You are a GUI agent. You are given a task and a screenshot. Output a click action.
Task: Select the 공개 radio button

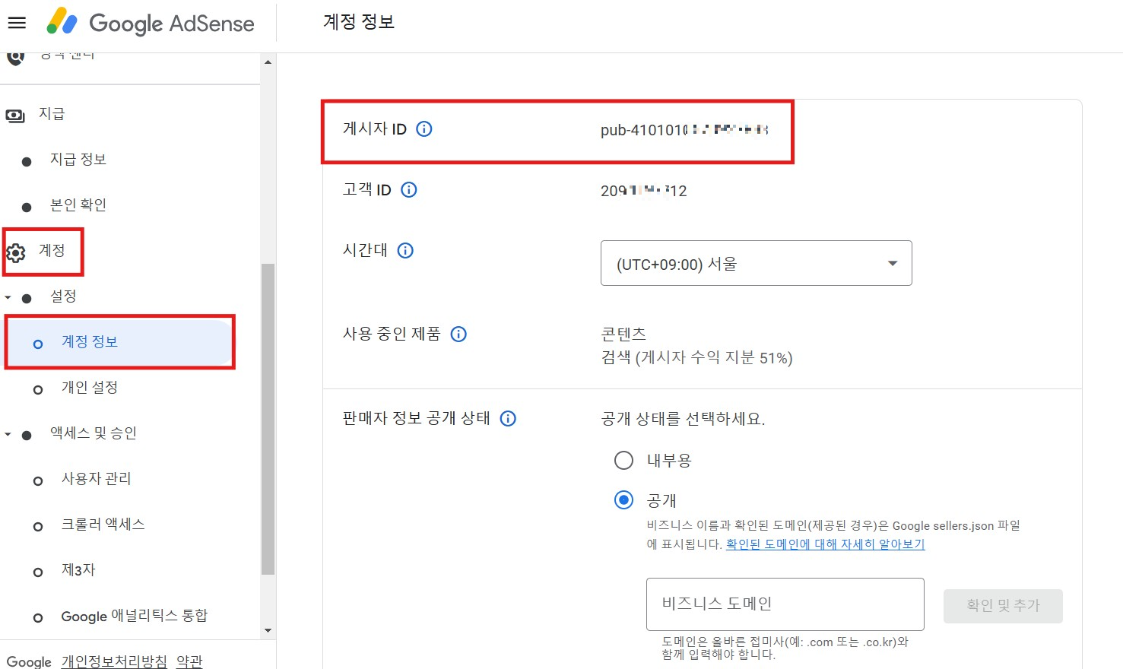(x=623, y=500)
